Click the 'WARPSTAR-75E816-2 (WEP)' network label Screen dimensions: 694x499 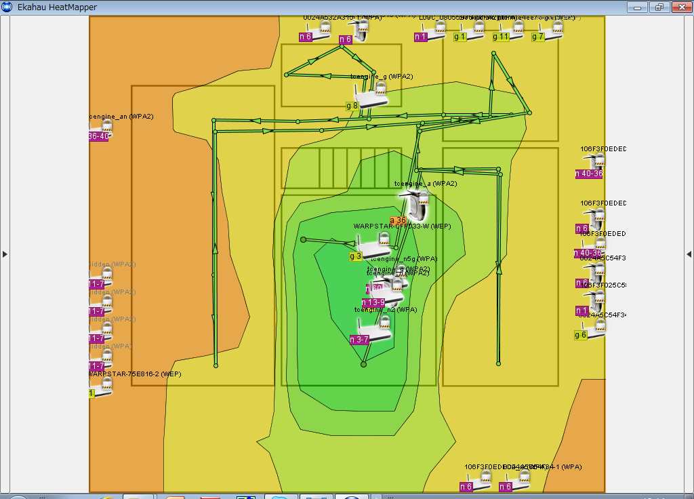coord(135,374)
